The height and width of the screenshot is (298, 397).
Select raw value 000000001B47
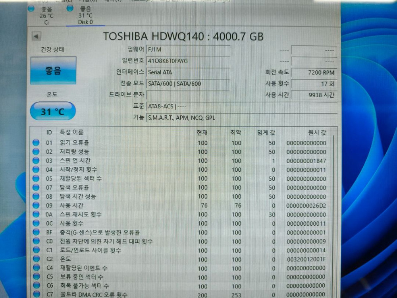(306, 161)
